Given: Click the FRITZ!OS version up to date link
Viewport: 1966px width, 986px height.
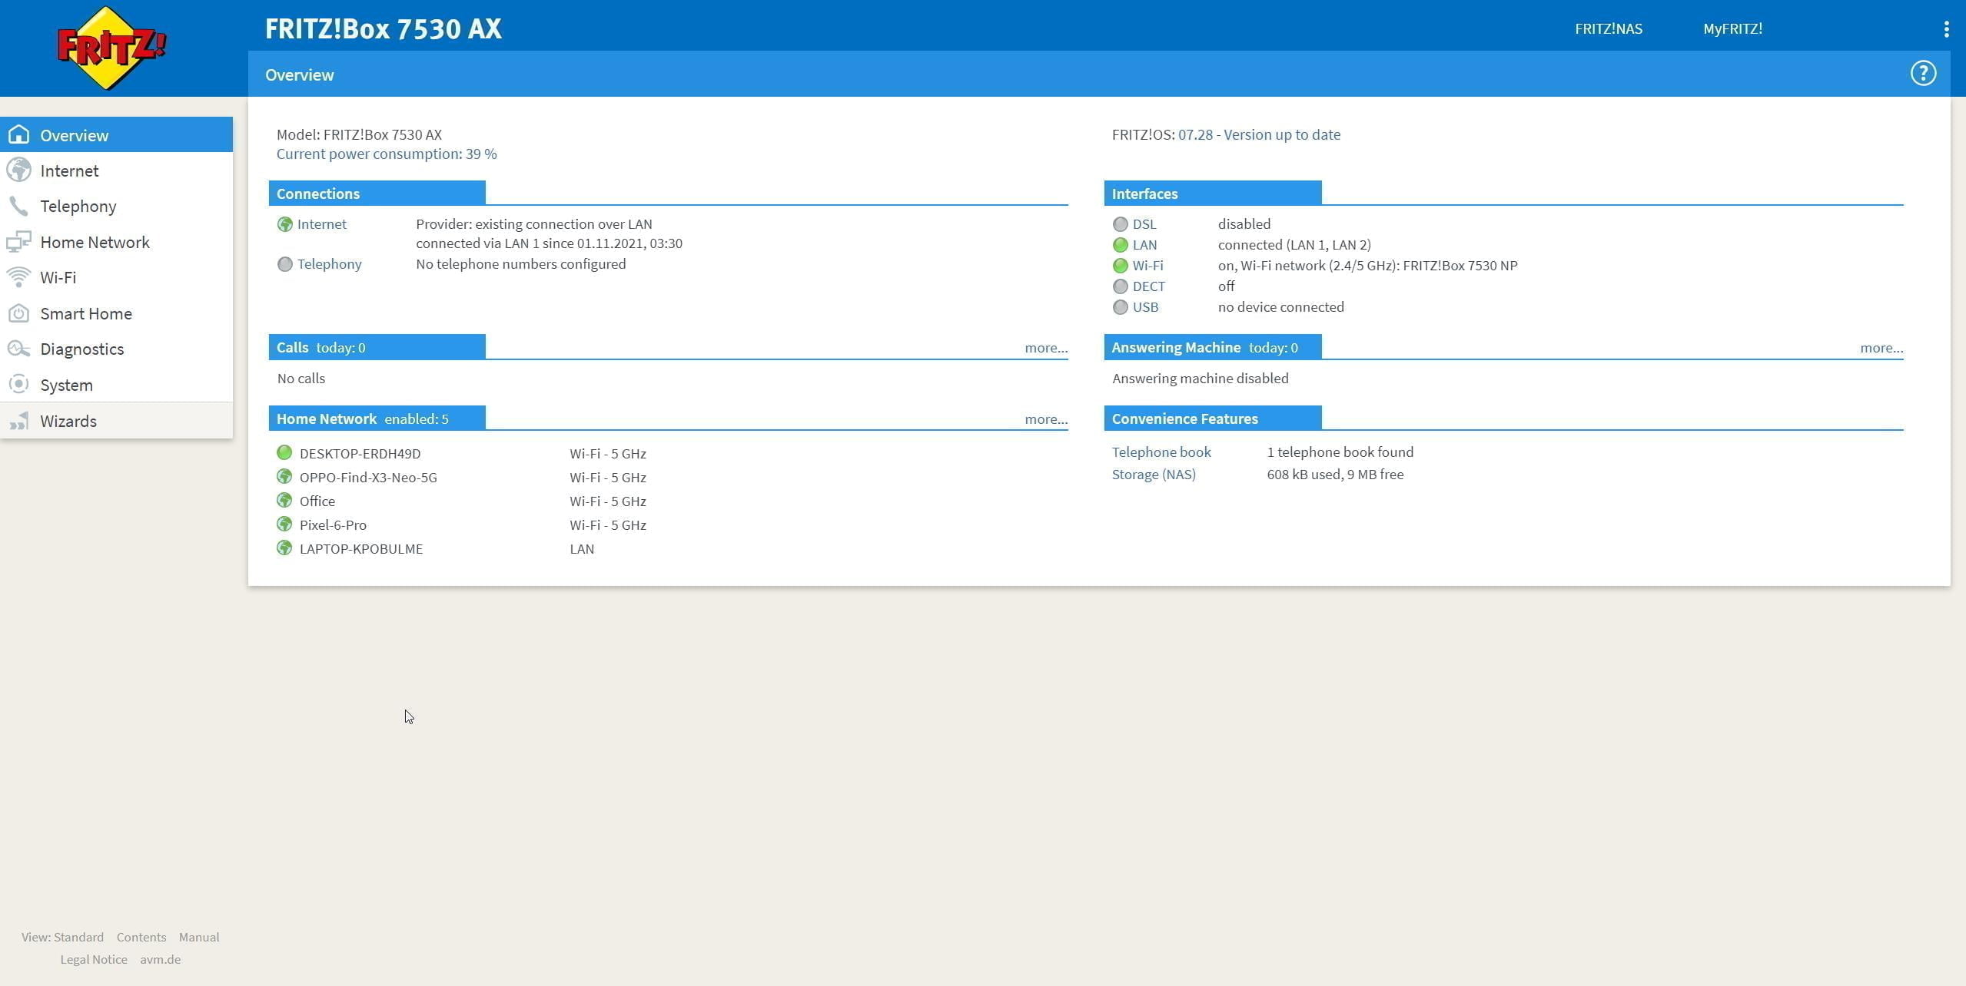Looking at the screenshot, I should (1258, 134).
